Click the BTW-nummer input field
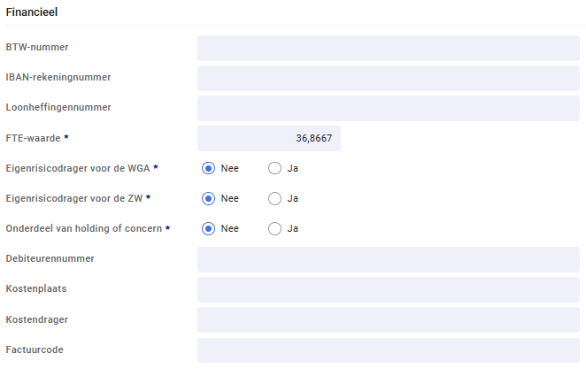Viewport: 586px width, 376px height. (x=389, y=48)
